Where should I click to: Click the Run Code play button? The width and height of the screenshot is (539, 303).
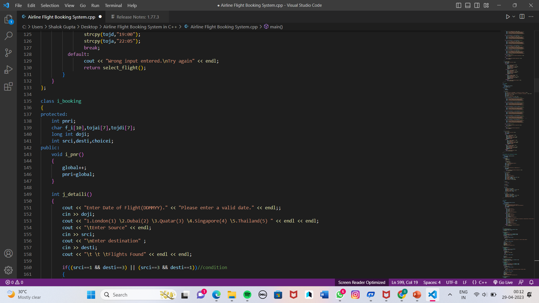508,17
